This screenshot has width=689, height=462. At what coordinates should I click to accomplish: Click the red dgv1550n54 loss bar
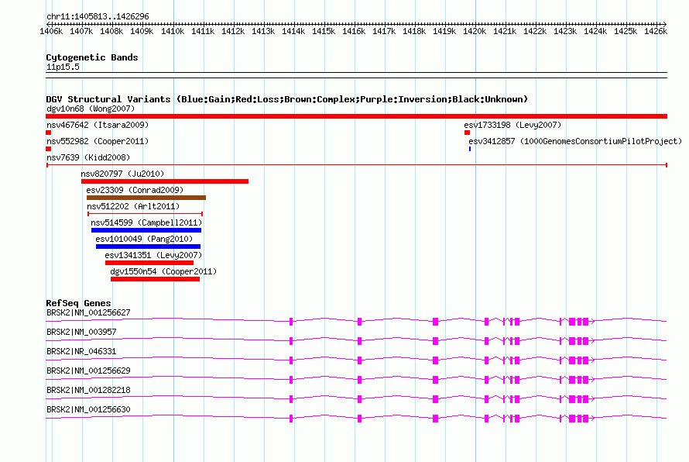tap(155, 279)
